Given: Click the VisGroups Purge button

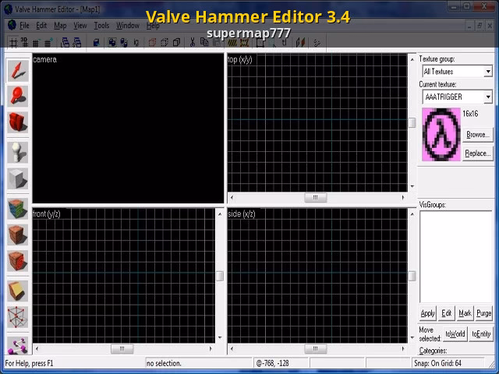Looking at the screenshot, I should [483, 313].
